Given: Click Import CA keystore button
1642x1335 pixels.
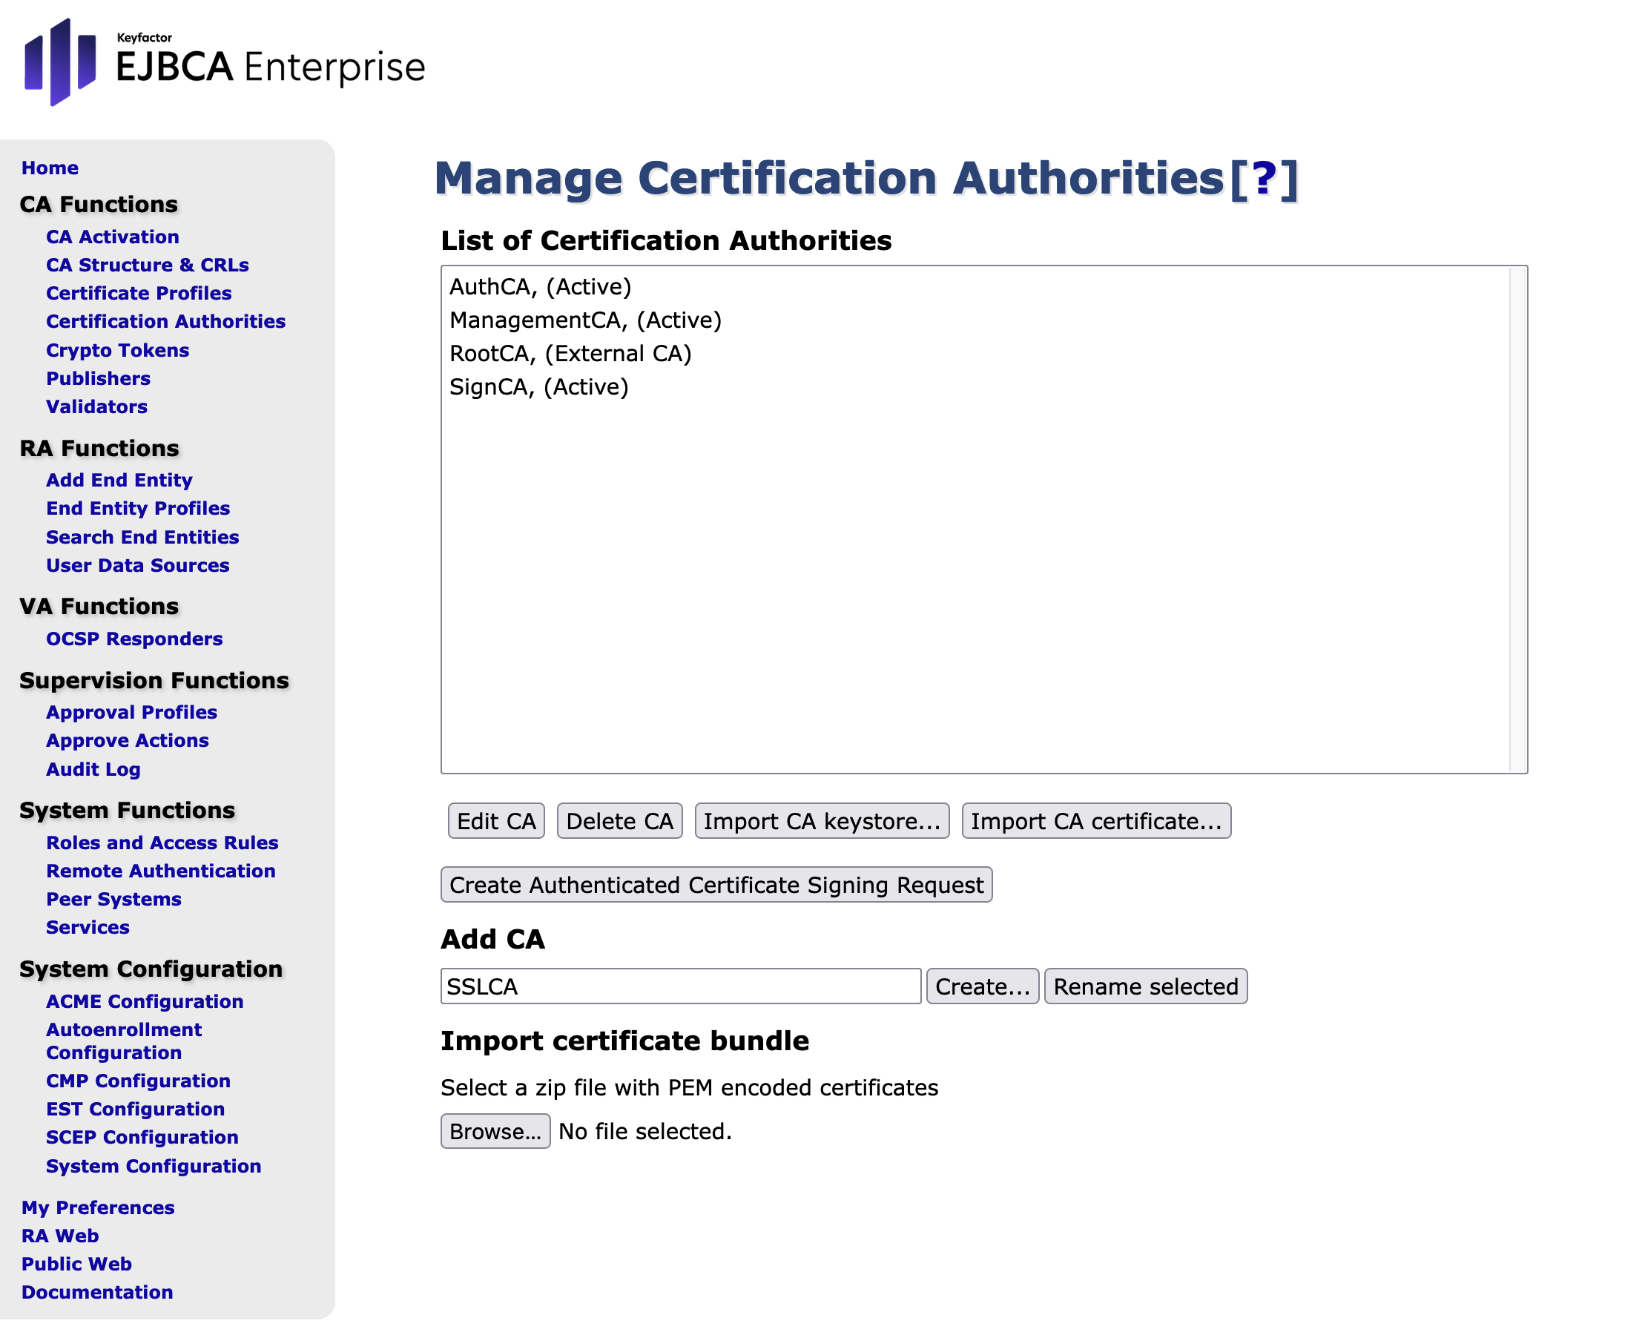Looking at the screenshot, I should coord(822,821).
